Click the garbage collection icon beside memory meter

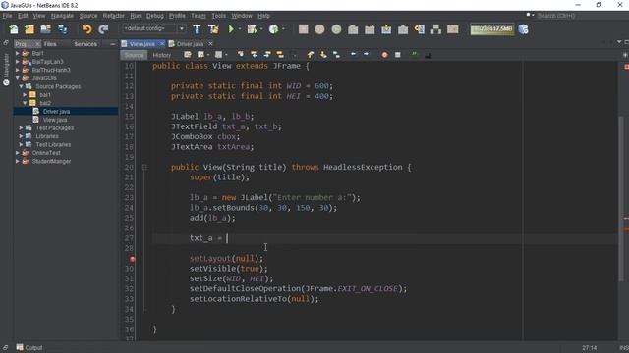coord(523,29)
